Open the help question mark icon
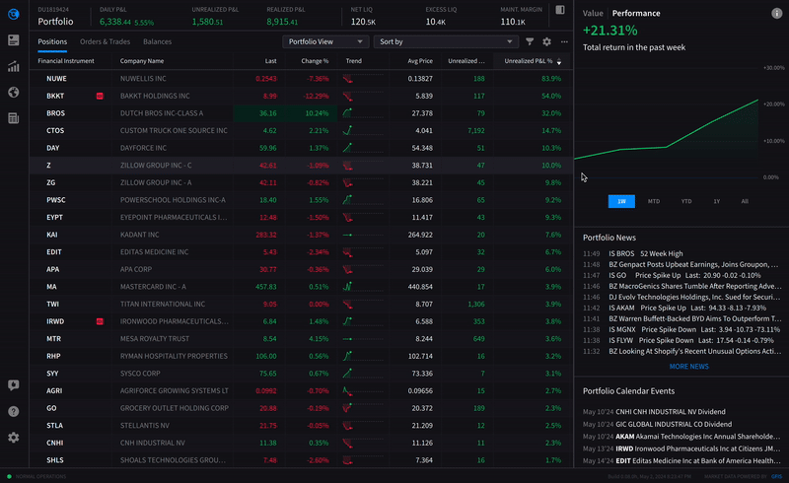Screen dimensions: 789x483 pyautogui.click(x=14, y=412)
